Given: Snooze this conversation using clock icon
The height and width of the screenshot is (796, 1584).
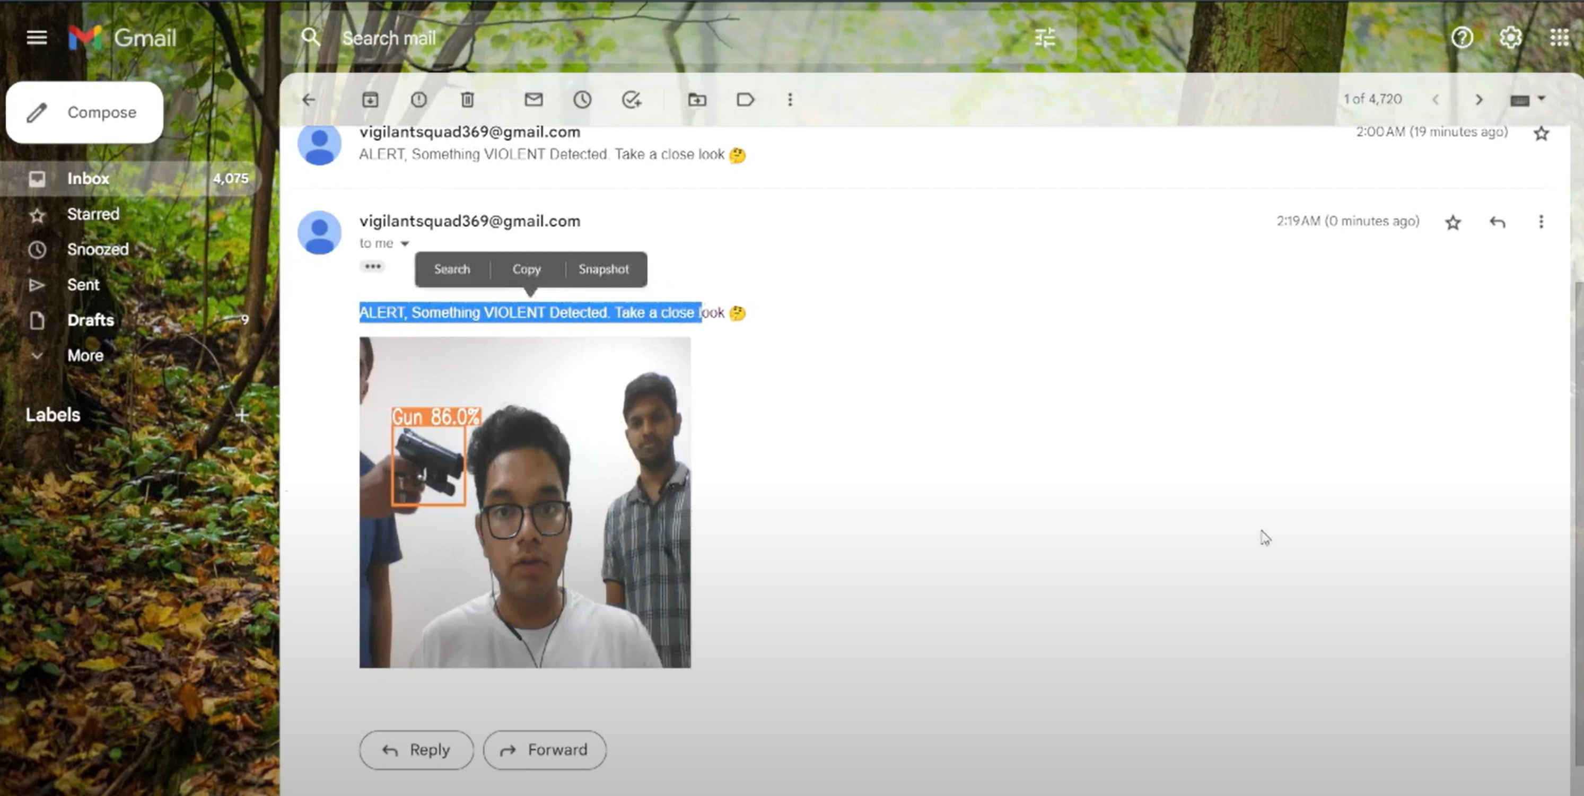Looking at the screenshot, I should [x=582, y=100].
